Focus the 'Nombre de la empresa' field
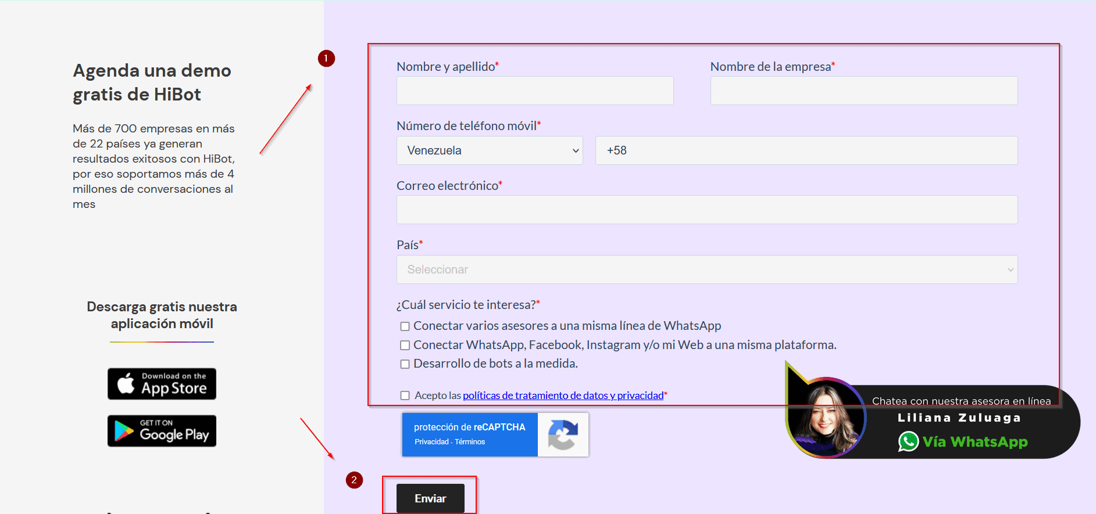The height and width of the screenshot is (514, 1096). [864, 91]
